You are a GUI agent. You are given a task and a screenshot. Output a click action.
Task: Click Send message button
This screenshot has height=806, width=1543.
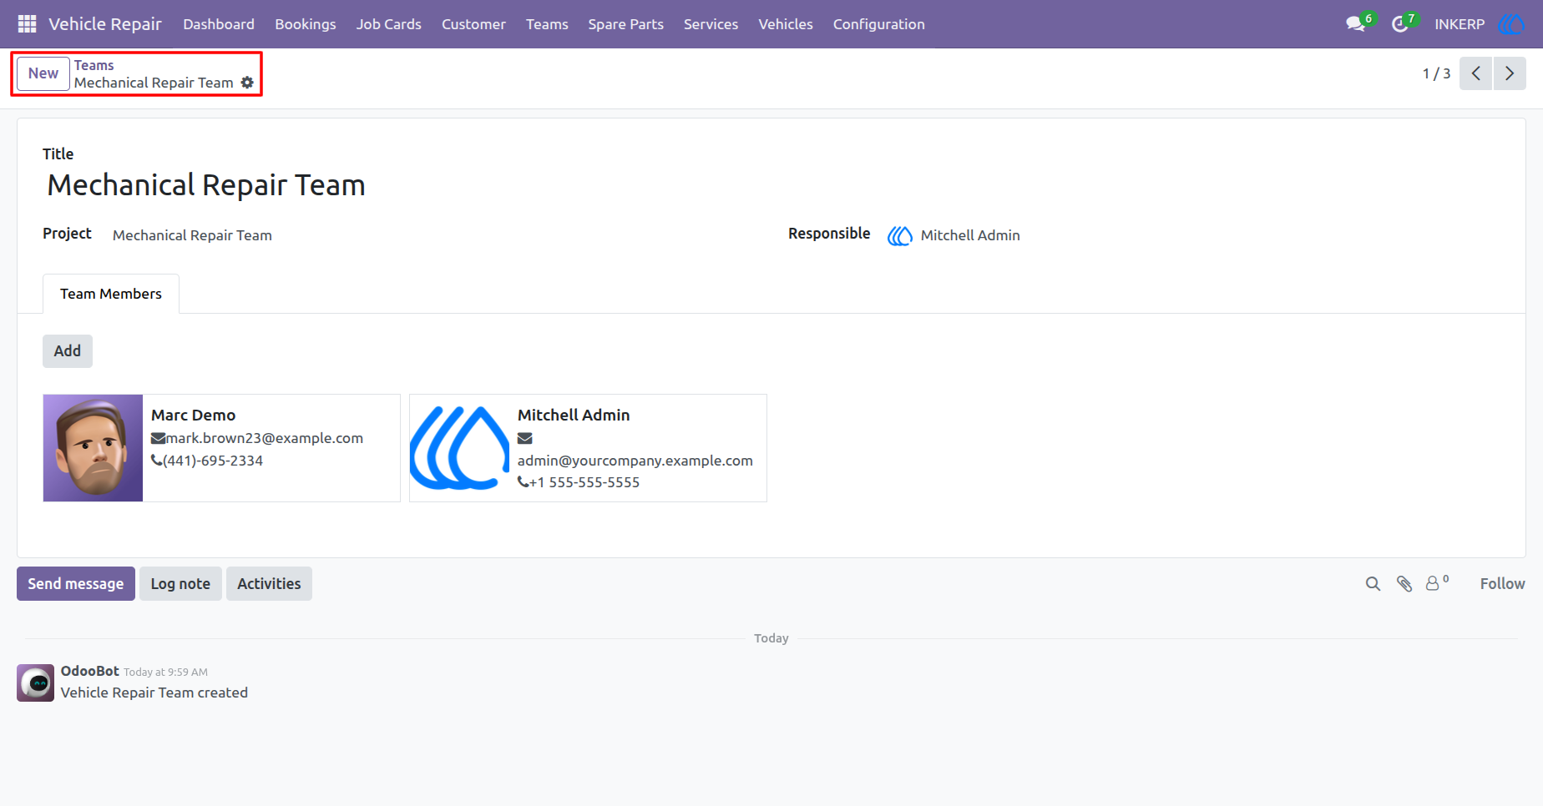pos(76,584)
